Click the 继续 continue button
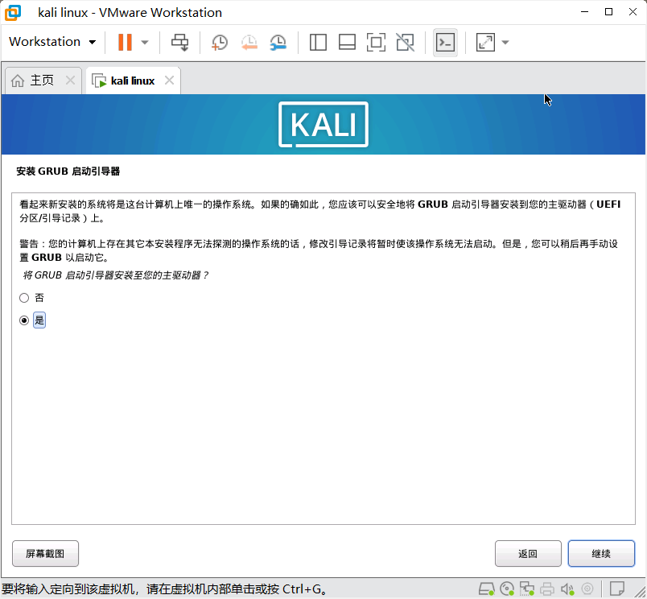Screen dimensions: 647x599 [601, 554]
